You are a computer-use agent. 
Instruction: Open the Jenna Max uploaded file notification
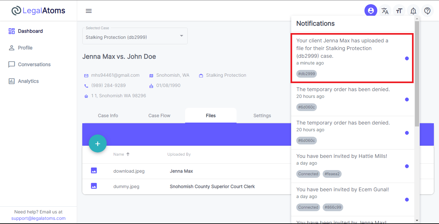coord(352,58)
